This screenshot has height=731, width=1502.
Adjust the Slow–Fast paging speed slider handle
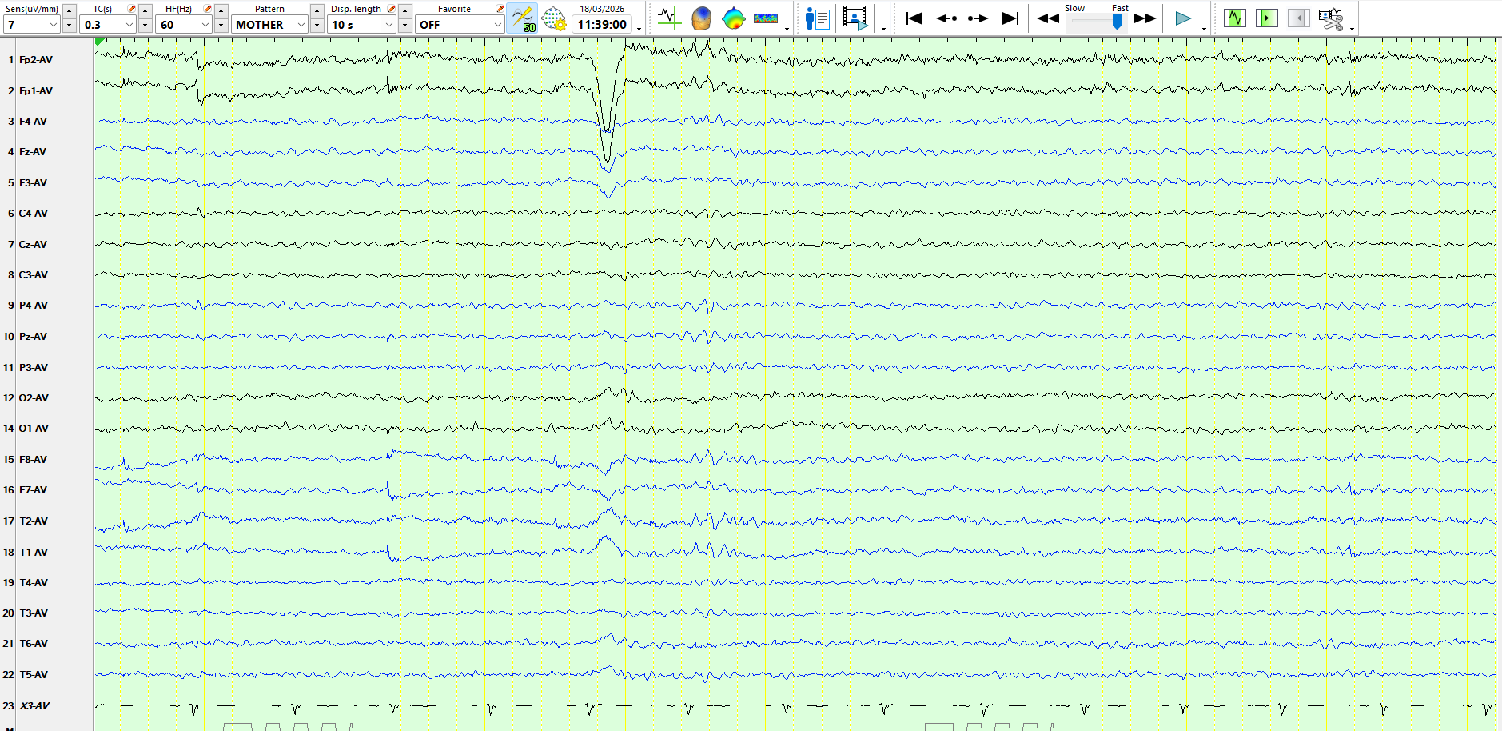(1117, 22)
